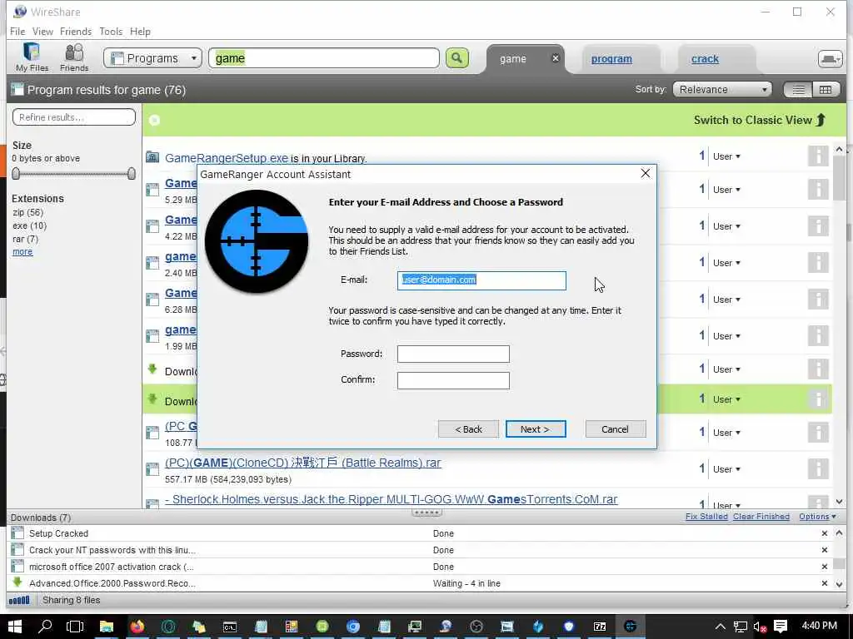The image size is (853, 639).
Task: Open Sort by Relevance dropdown
Action: point(722,90)
